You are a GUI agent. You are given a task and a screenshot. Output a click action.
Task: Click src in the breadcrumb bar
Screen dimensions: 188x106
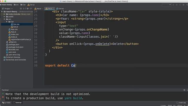[16, 5]
